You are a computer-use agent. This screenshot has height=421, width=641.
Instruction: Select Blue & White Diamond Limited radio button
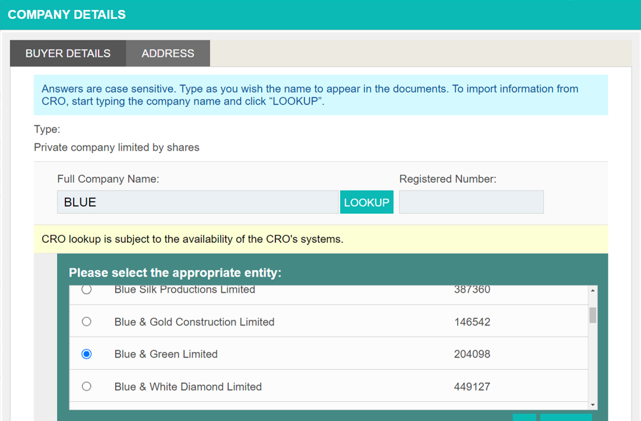[x=86, y=386]
